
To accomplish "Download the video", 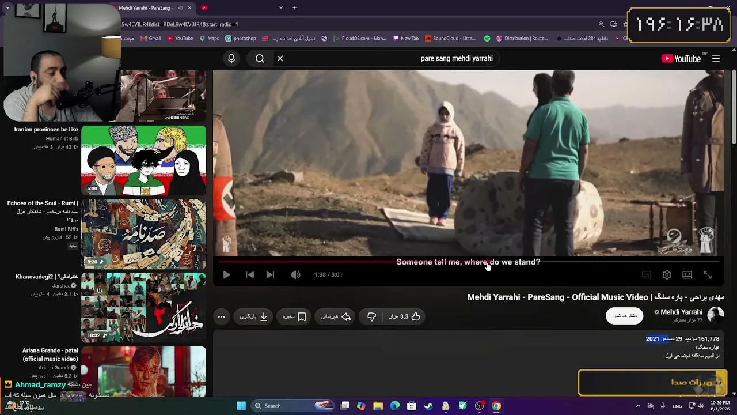I will coord(254,316).
